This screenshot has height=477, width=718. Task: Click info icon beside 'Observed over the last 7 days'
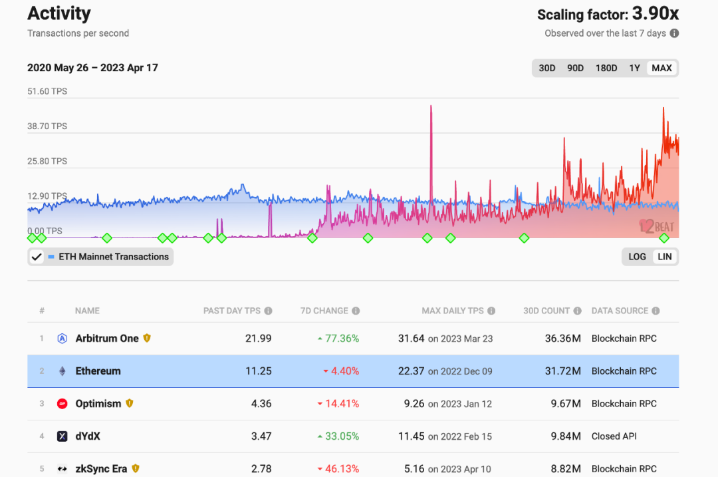coord(674,33)
